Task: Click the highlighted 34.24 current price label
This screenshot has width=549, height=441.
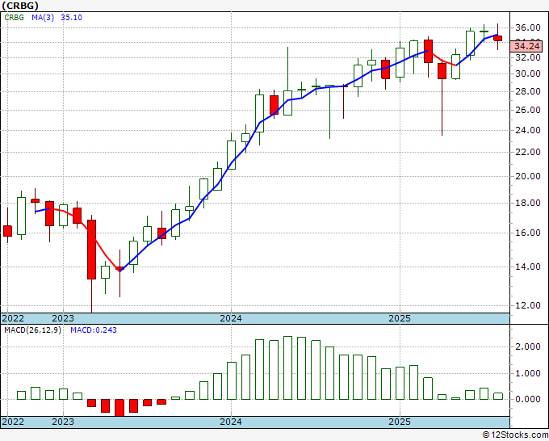Action: [526, 46]
